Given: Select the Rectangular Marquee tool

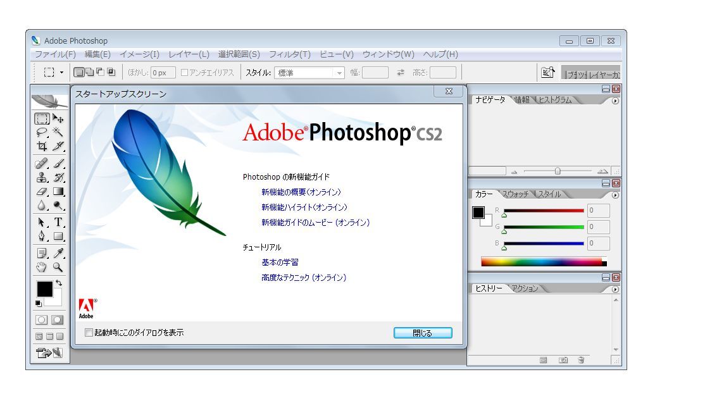Looking at the screenshot, I should point(42,119).
